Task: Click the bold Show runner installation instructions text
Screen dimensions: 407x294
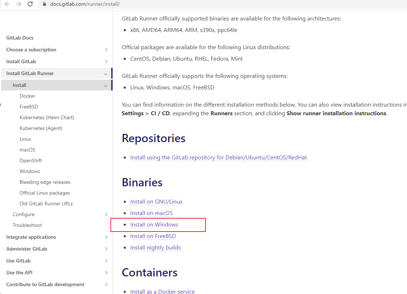Action: [336, 113]
